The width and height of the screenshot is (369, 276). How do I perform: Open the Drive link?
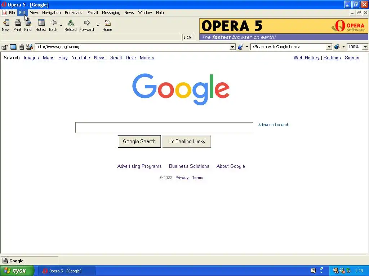click(x=130, y=58)
